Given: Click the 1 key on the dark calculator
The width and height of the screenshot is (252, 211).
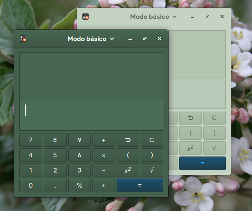Looking at the screenshot, I should tap(31, 170).
